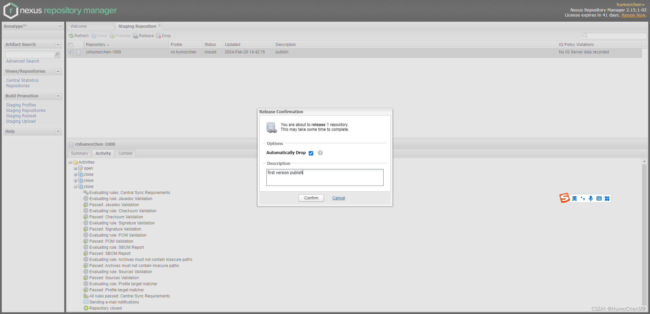Open Staging Upload link
The height and width of the screenshot is (314, 650).
21,121
